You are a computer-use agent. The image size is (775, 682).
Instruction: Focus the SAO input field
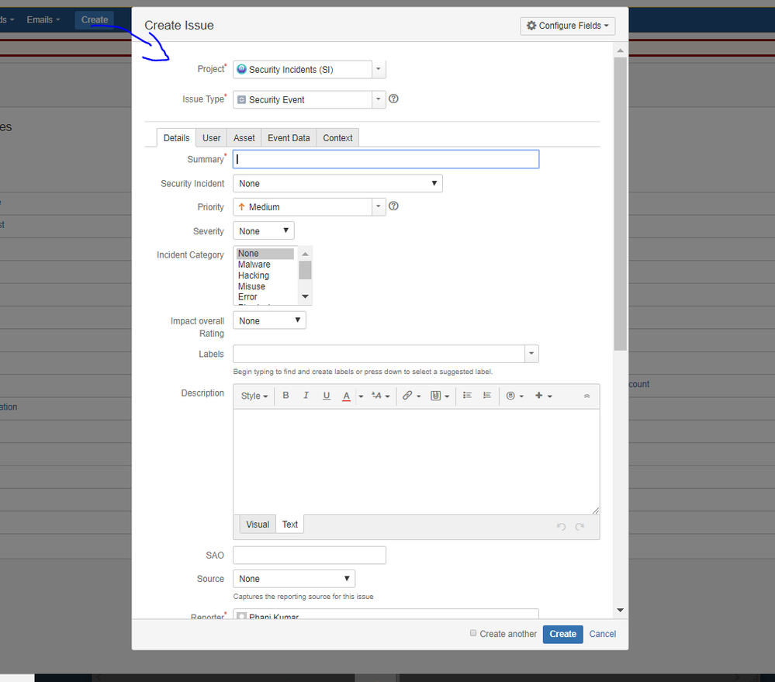coord(310,555)
